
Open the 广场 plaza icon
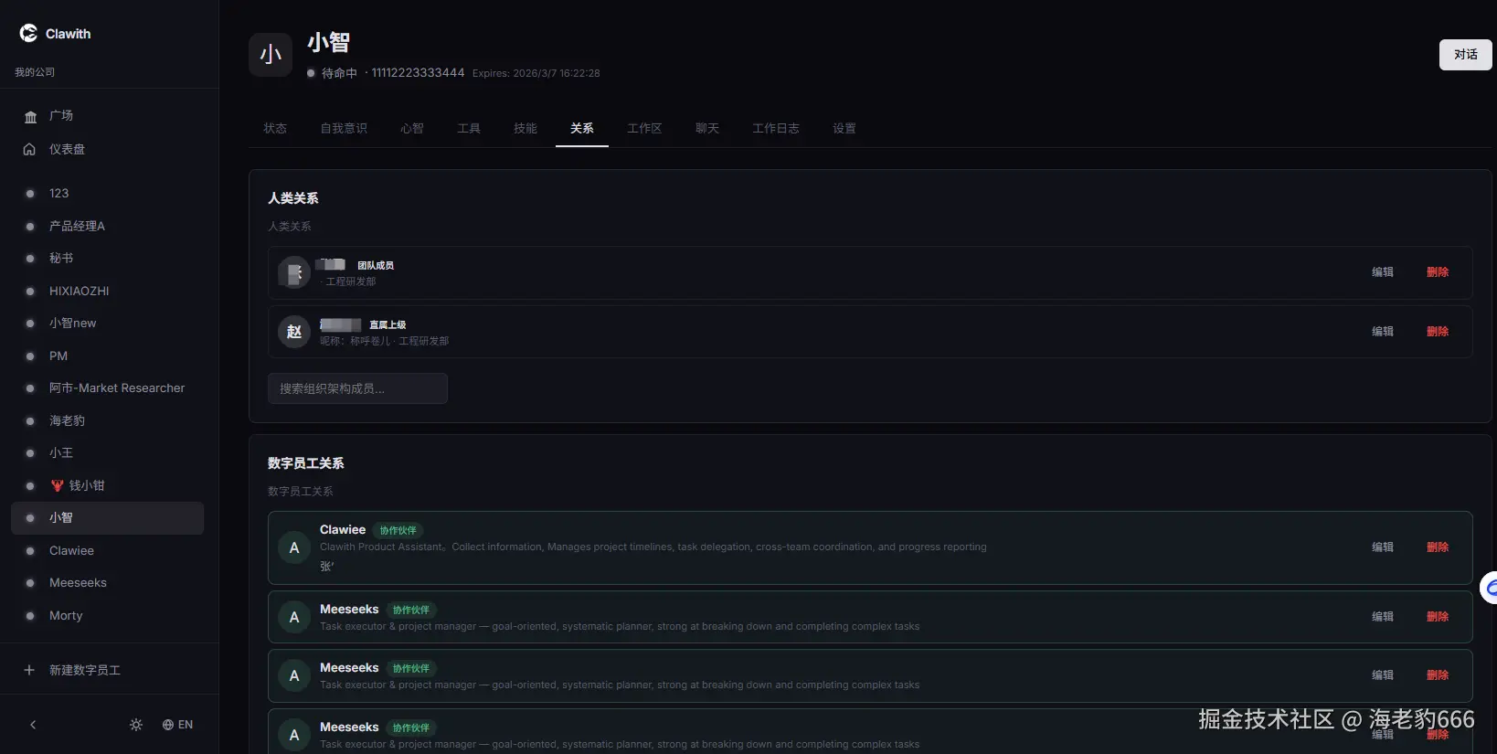pos(30,116)
